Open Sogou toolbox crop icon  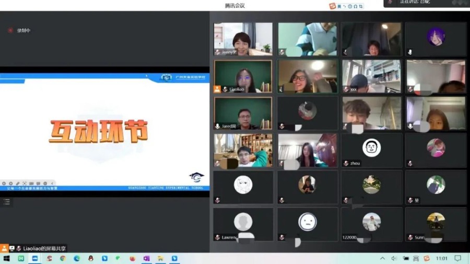361,6
